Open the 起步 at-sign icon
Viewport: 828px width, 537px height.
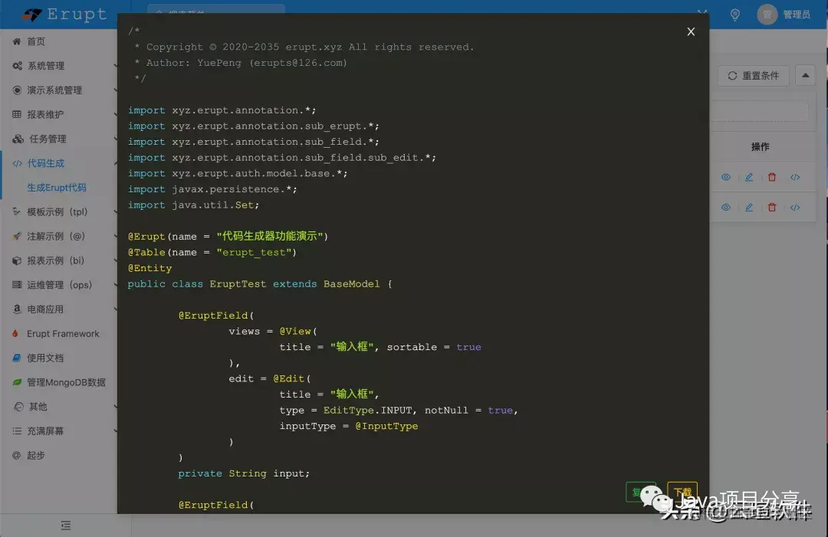tap(16, 455)
